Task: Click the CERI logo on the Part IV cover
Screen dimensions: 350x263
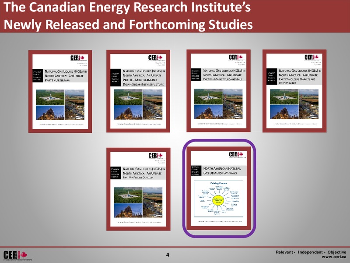Action: click(x=313, y=57)
